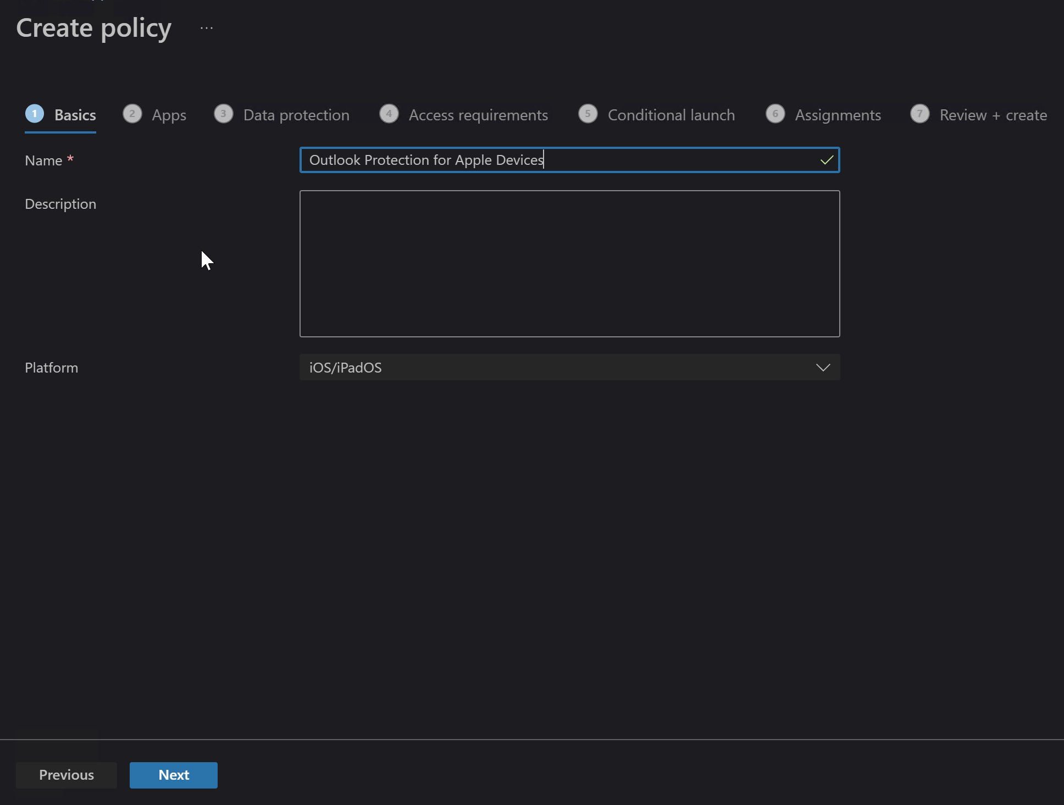Open the Platform dropdown showing iOS/iPadOS
This screenshot has width=1064, height=805.
coord(569,368)
